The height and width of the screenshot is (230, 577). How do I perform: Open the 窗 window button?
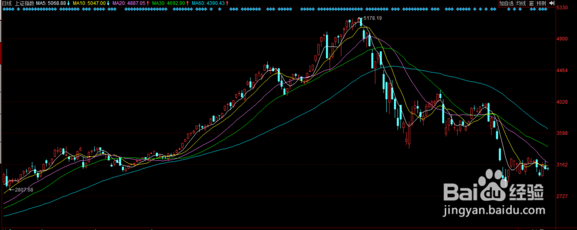531,3
